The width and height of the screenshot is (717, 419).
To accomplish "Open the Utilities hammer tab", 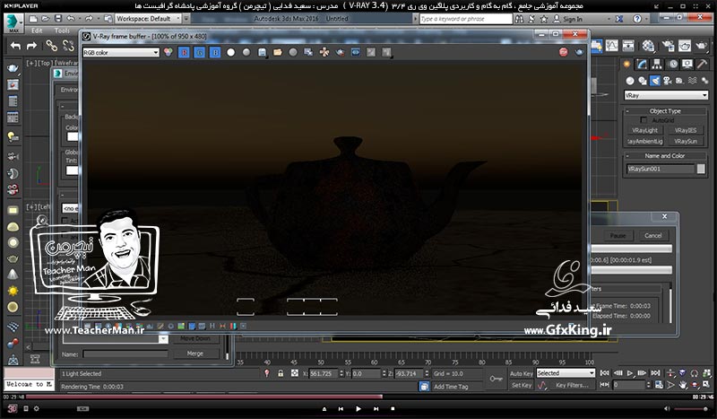I will click(702, 64).
